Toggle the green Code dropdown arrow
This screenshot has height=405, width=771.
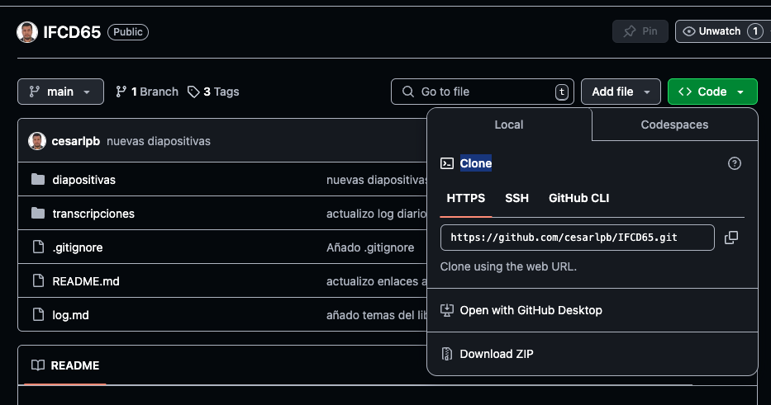click(x=740, y=92)
